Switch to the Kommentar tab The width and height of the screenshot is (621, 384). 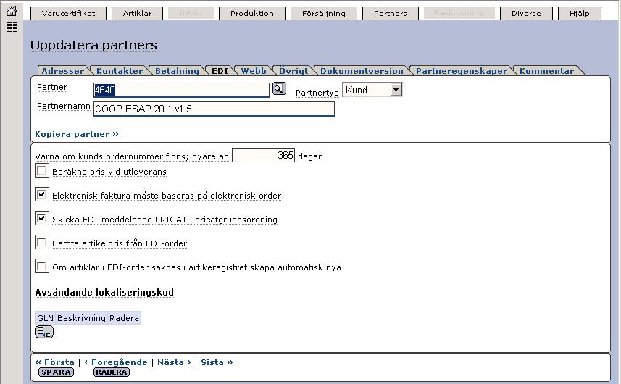546,71
